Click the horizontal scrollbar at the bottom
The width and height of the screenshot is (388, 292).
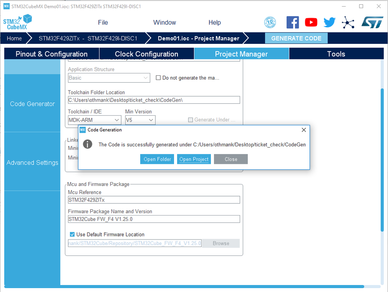point(184,287)
